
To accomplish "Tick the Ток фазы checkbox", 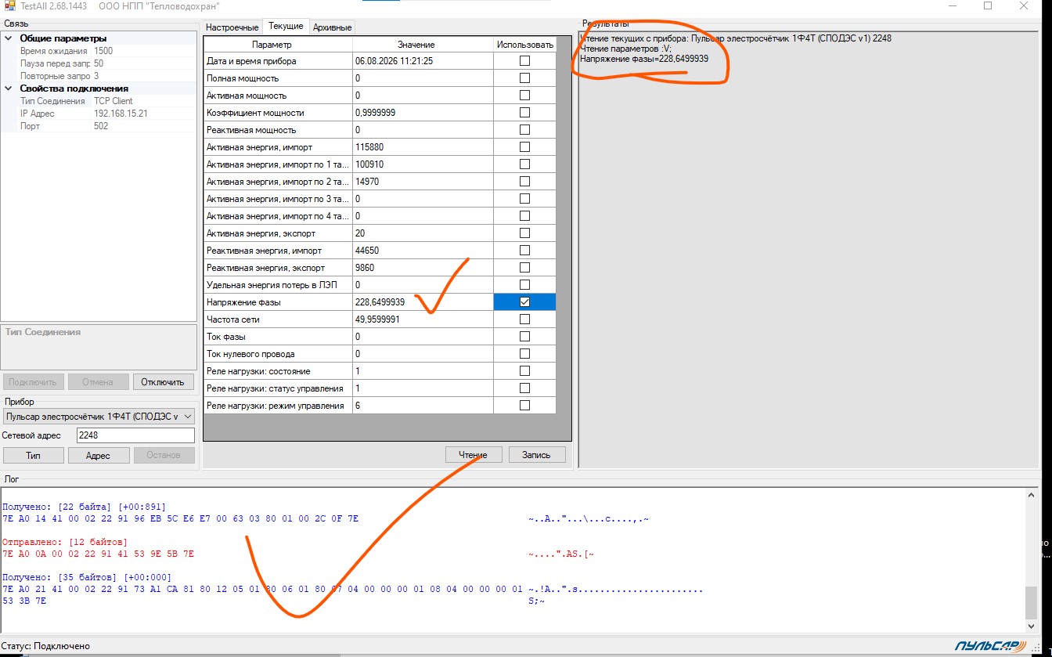I will (524, 337).
